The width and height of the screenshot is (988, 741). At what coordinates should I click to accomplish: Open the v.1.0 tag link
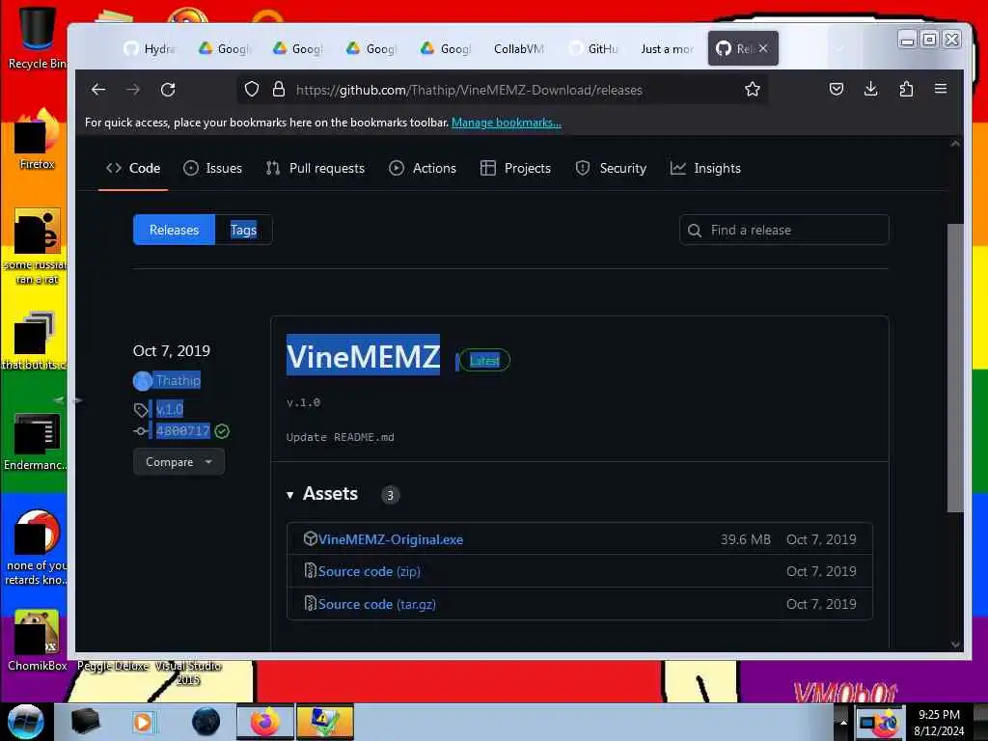(x=170, y=409)
